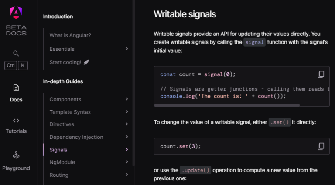Expand the Template Syntax chevron
This screenshot has width=335, height=185.
[x=126, y=112]
